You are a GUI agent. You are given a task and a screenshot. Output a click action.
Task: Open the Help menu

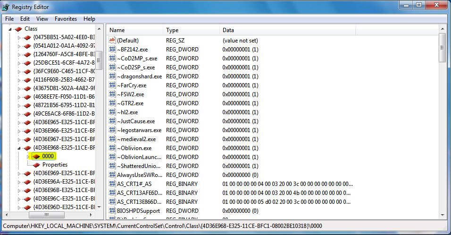89,19
